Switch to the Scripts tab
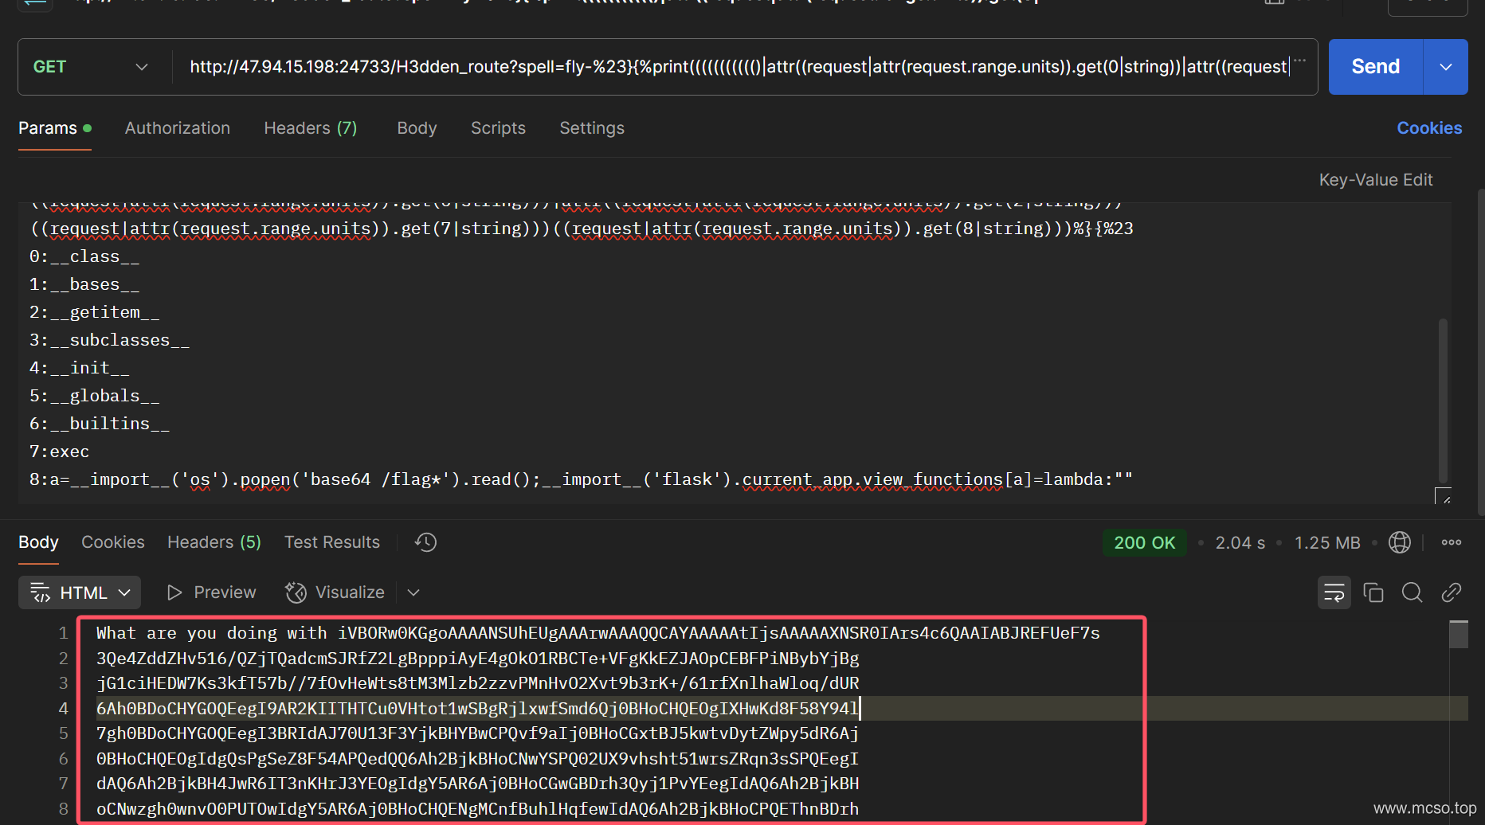Screen dimensions: 1485x825 click(498, 128)
